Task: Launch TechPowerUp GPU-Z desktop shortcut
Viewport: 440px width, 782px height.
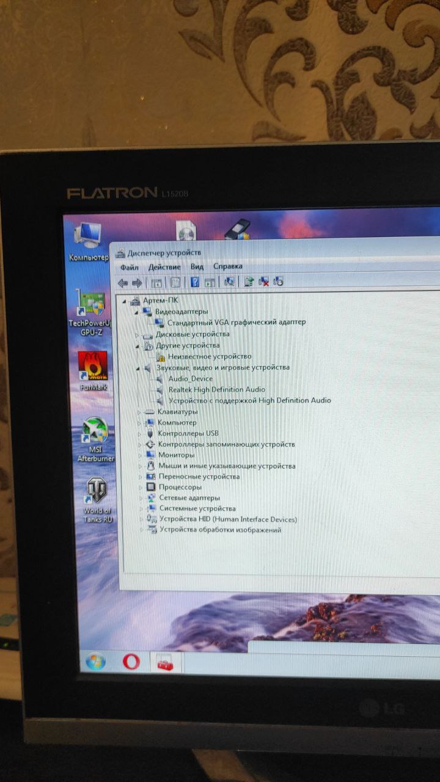Action: click(90, 312)
